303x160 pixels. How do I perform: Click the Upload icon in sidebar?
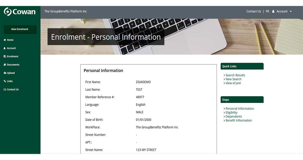pos(5,73)
